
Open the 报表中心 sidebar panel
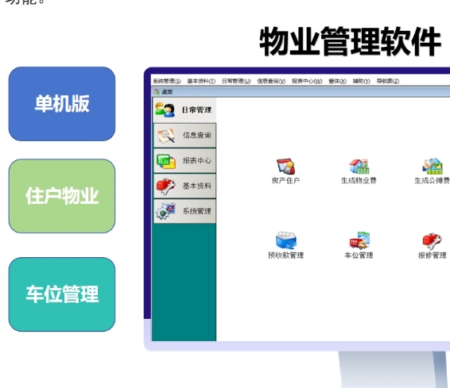point(184,160)
